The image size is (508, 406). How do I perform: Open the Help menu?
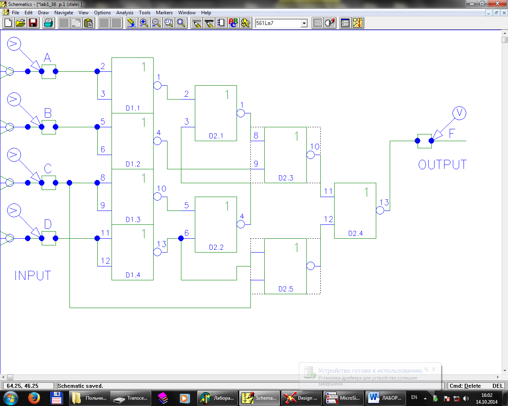(206, 13)
